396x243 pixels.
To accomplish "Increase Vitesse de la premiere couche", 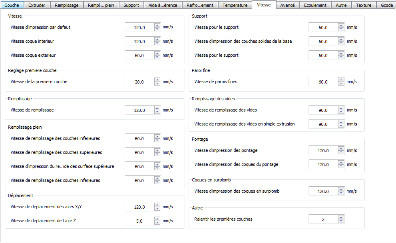I will point(157,80).
